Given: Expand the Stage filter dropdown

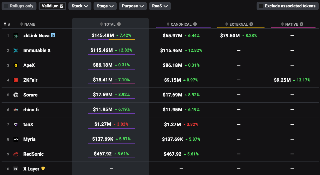Looking at the screenshot, I should click(x=105, y=6).
